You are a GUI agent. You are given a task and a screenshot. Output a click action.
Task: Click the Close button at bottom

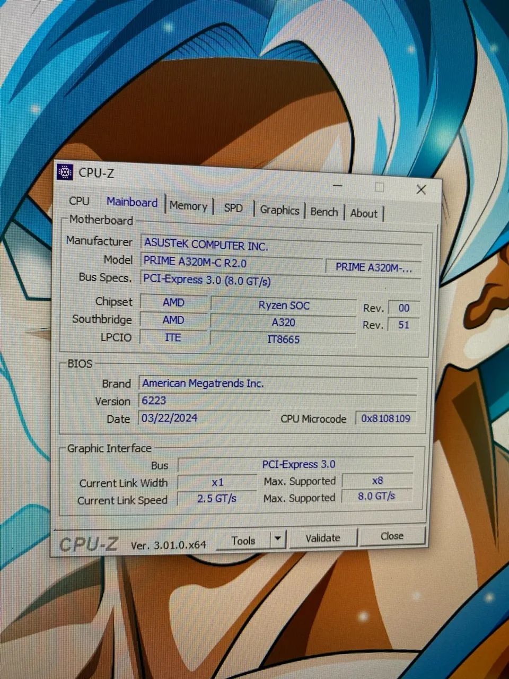coord(392,536)
